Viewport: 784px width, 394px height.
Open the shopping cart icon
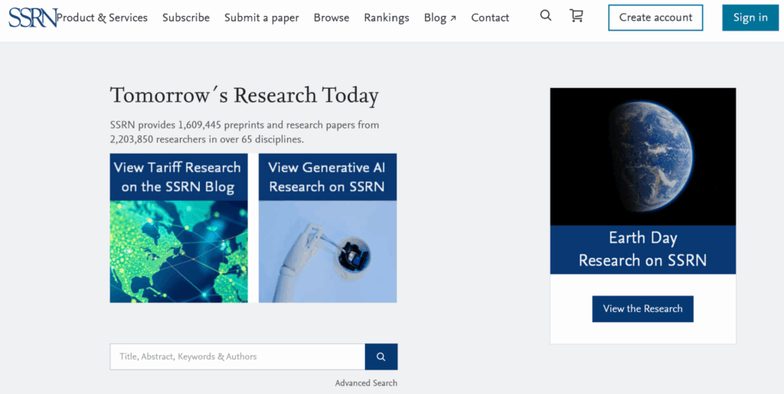[576, 16]
